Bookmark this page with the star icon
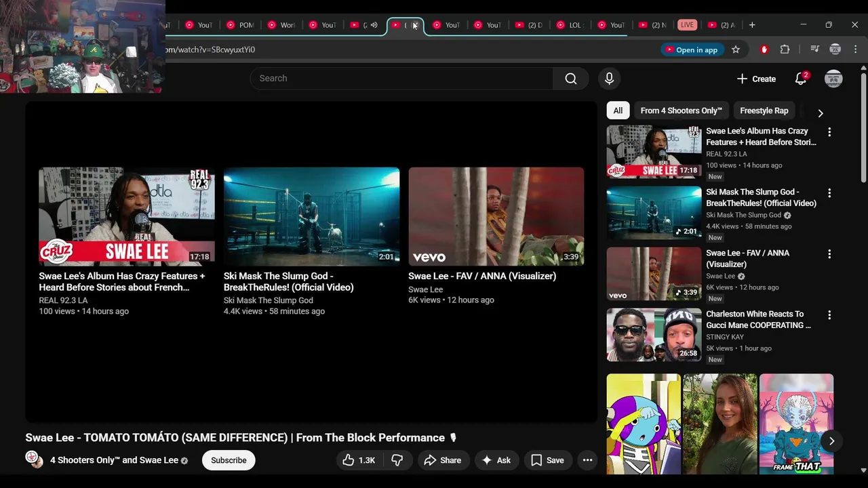Screen dimensions: 868x488 (x=736, y=49)
